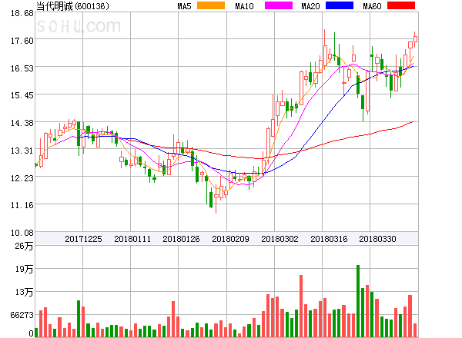Click the blue MA20 legend swatch

(x=340, y=5)
